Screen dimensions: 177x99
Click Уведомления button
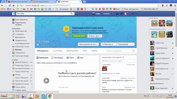(x=122, y=44)
